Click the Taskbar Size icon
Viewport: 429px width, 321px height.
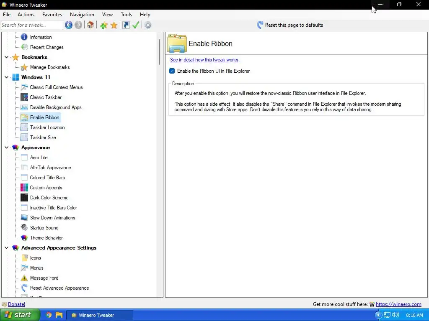pos(24,137)
